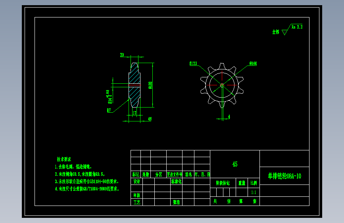Select the 17 dimension below section view

coord(134,113)
